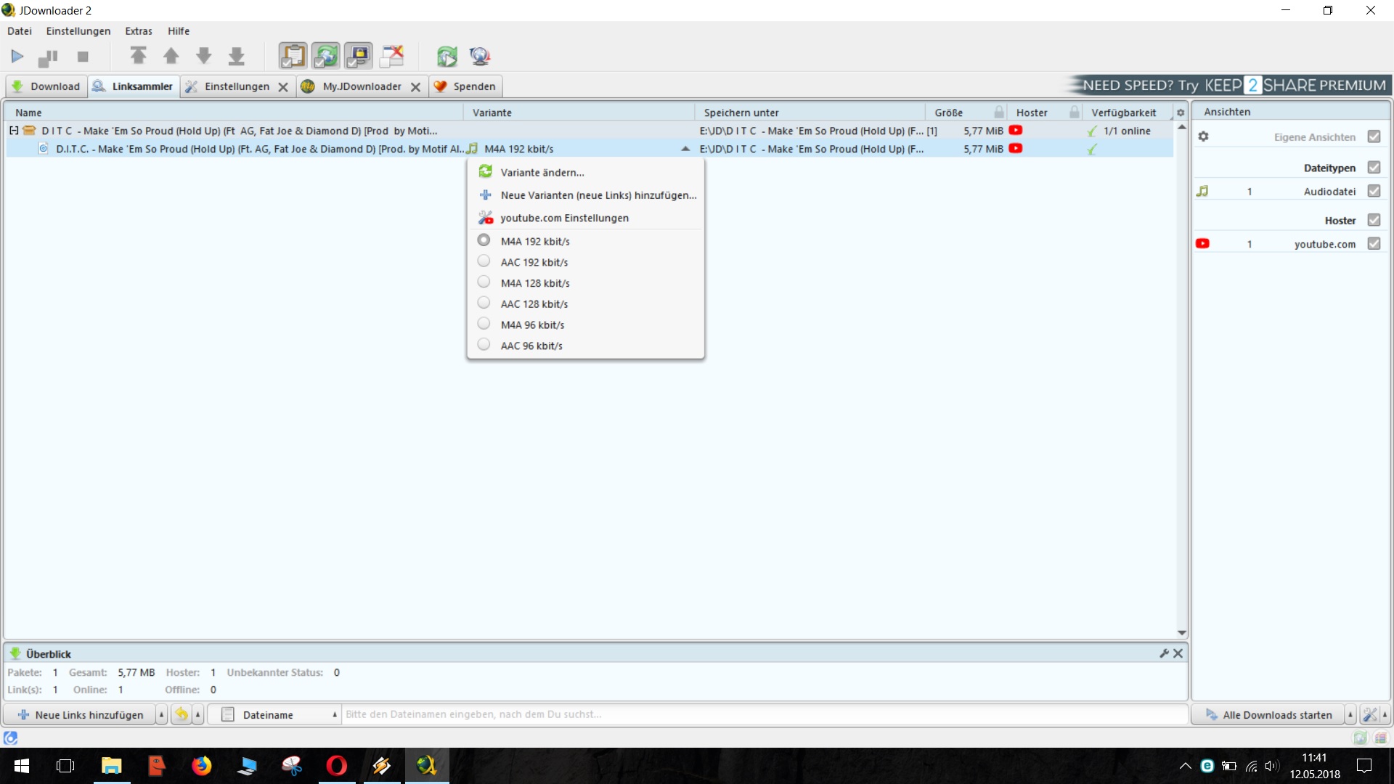Click Variante ändern menu entry
Screen dimensions: 1394x784
542,173
